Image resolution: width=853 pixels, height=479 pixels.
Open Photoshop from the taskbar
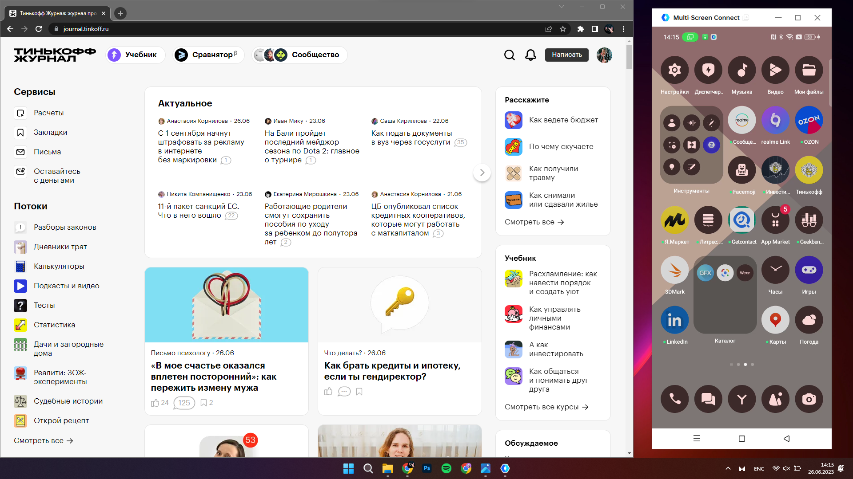427,468
